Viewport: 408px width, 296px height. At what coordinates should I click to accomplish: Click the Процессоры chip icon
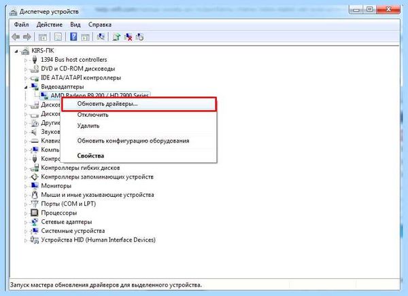point(35,213)
